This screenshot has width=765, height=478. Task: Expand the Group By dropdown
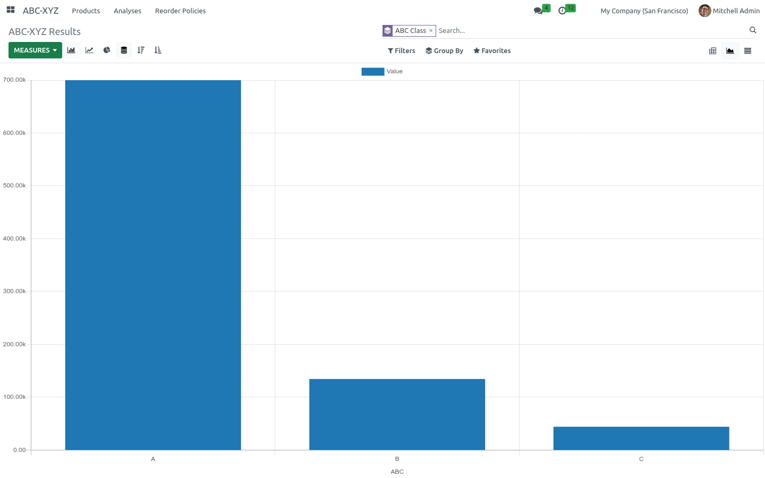point(445,51)
